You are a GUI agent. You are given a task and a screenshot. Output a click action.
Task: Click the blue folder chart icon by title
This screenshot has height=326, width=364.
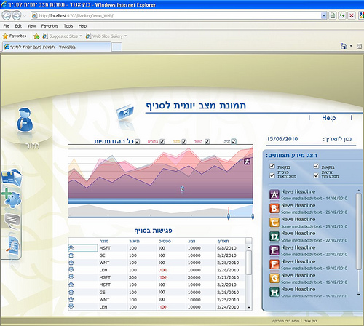[x=125, y=112]
